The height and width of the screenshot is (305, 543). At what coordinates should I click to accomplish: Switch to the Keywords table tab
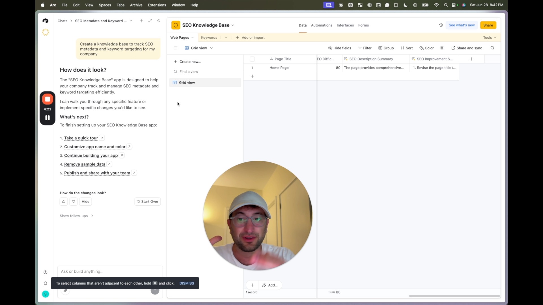[x=209, y=38]
